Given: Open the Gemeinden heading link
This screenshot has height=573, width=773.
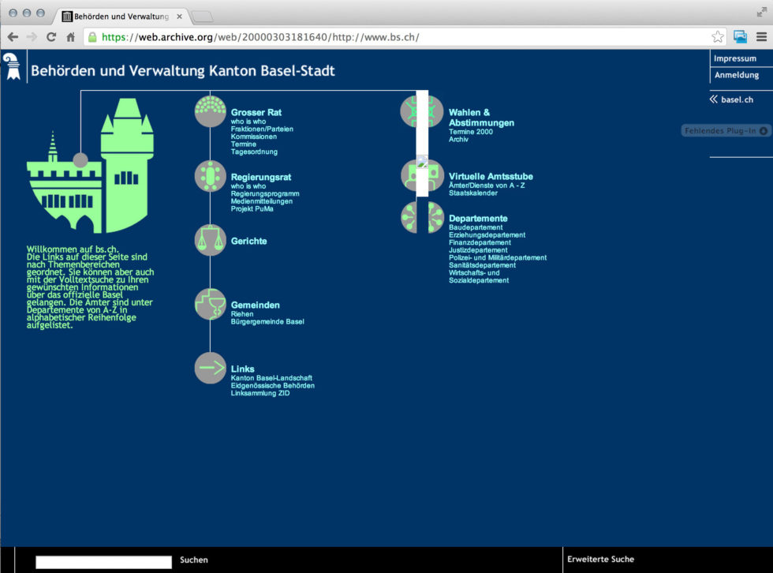Looking at the screenshot, I should pyautogui.click(x=256, y=305).
